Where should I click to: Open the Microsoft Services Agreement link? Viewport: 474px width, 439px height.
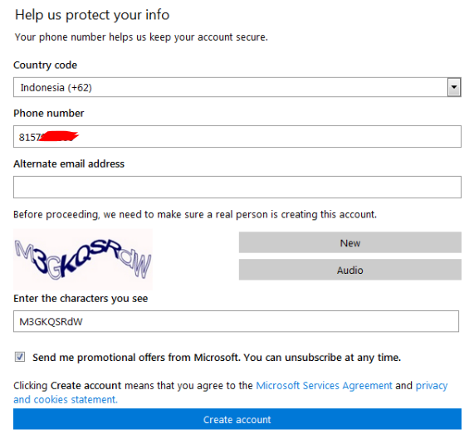click(324, 386)
